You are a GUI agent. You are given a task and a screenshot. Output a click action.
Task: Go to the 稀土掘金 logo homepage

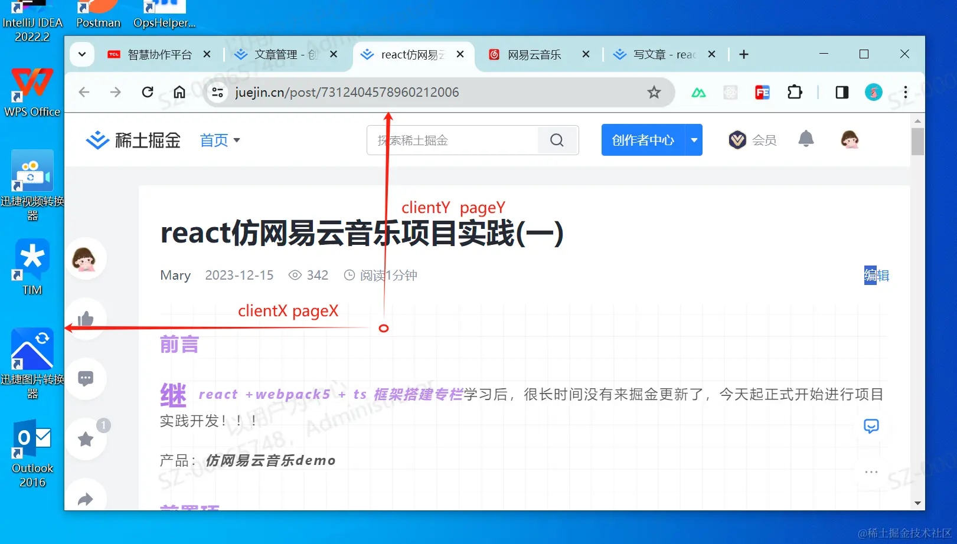(133, 140)
